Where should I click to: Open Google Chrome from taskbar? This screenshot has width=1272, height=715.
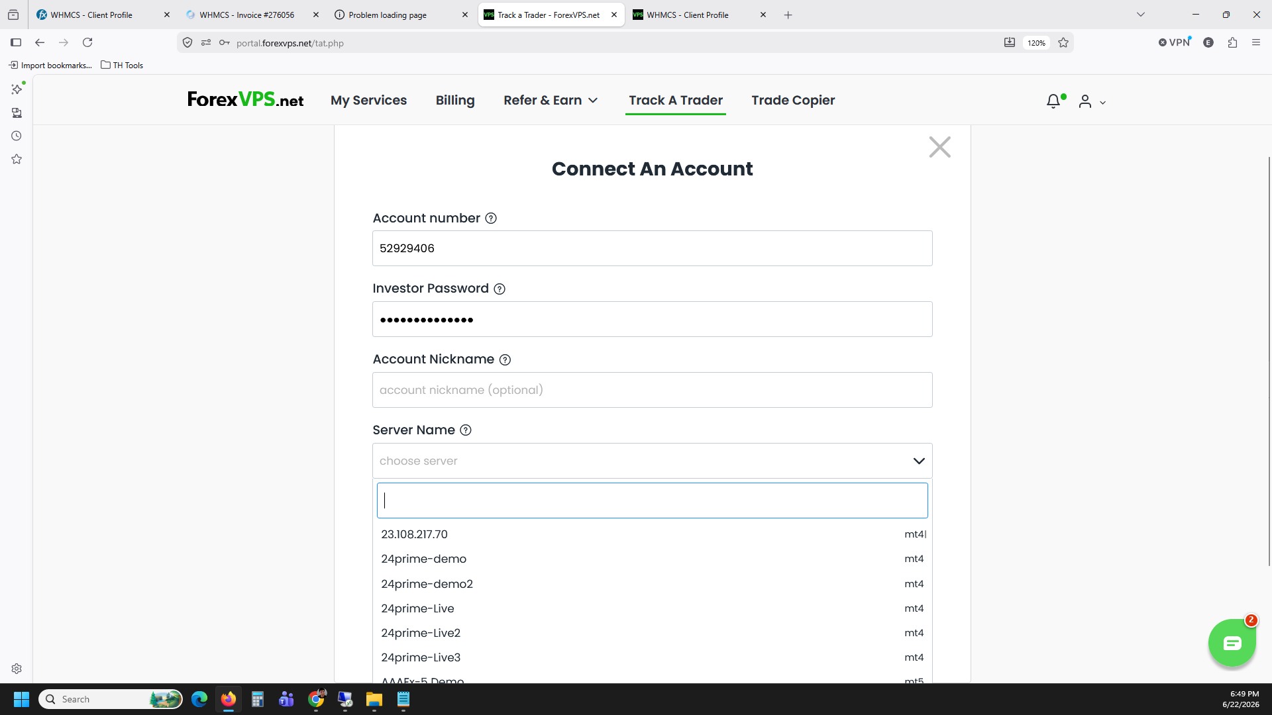[317, 699]
